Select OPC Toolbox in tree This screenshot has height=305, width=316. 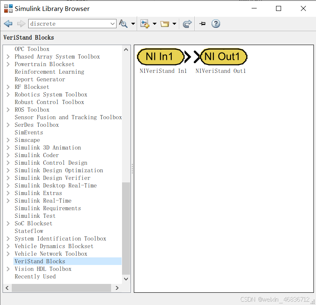coord(32,49)
